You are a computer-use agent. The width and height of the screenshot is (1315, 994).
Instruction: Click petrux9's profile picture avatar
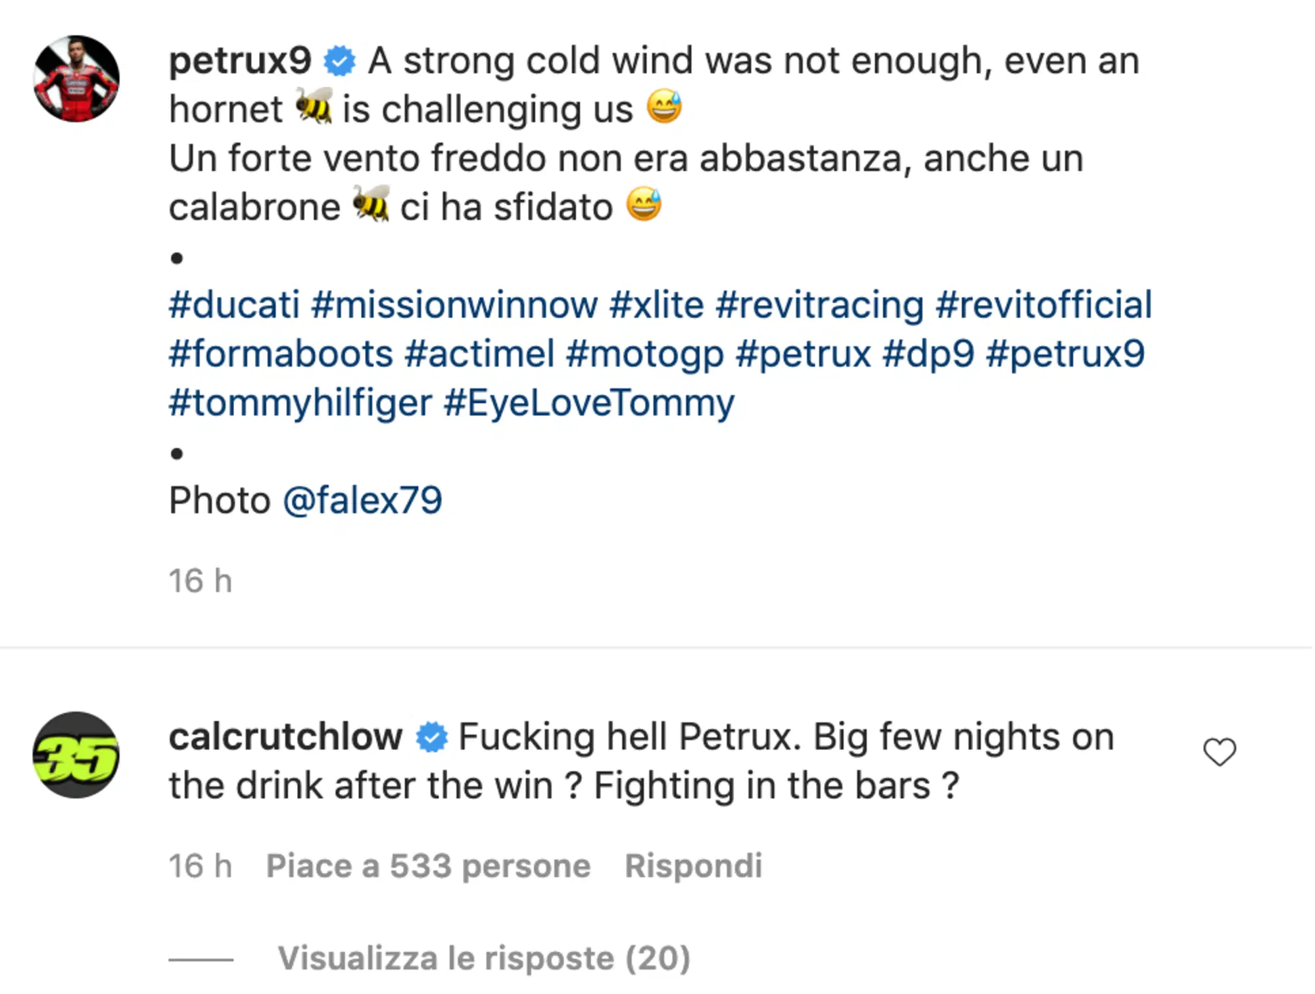pos(76,79)
